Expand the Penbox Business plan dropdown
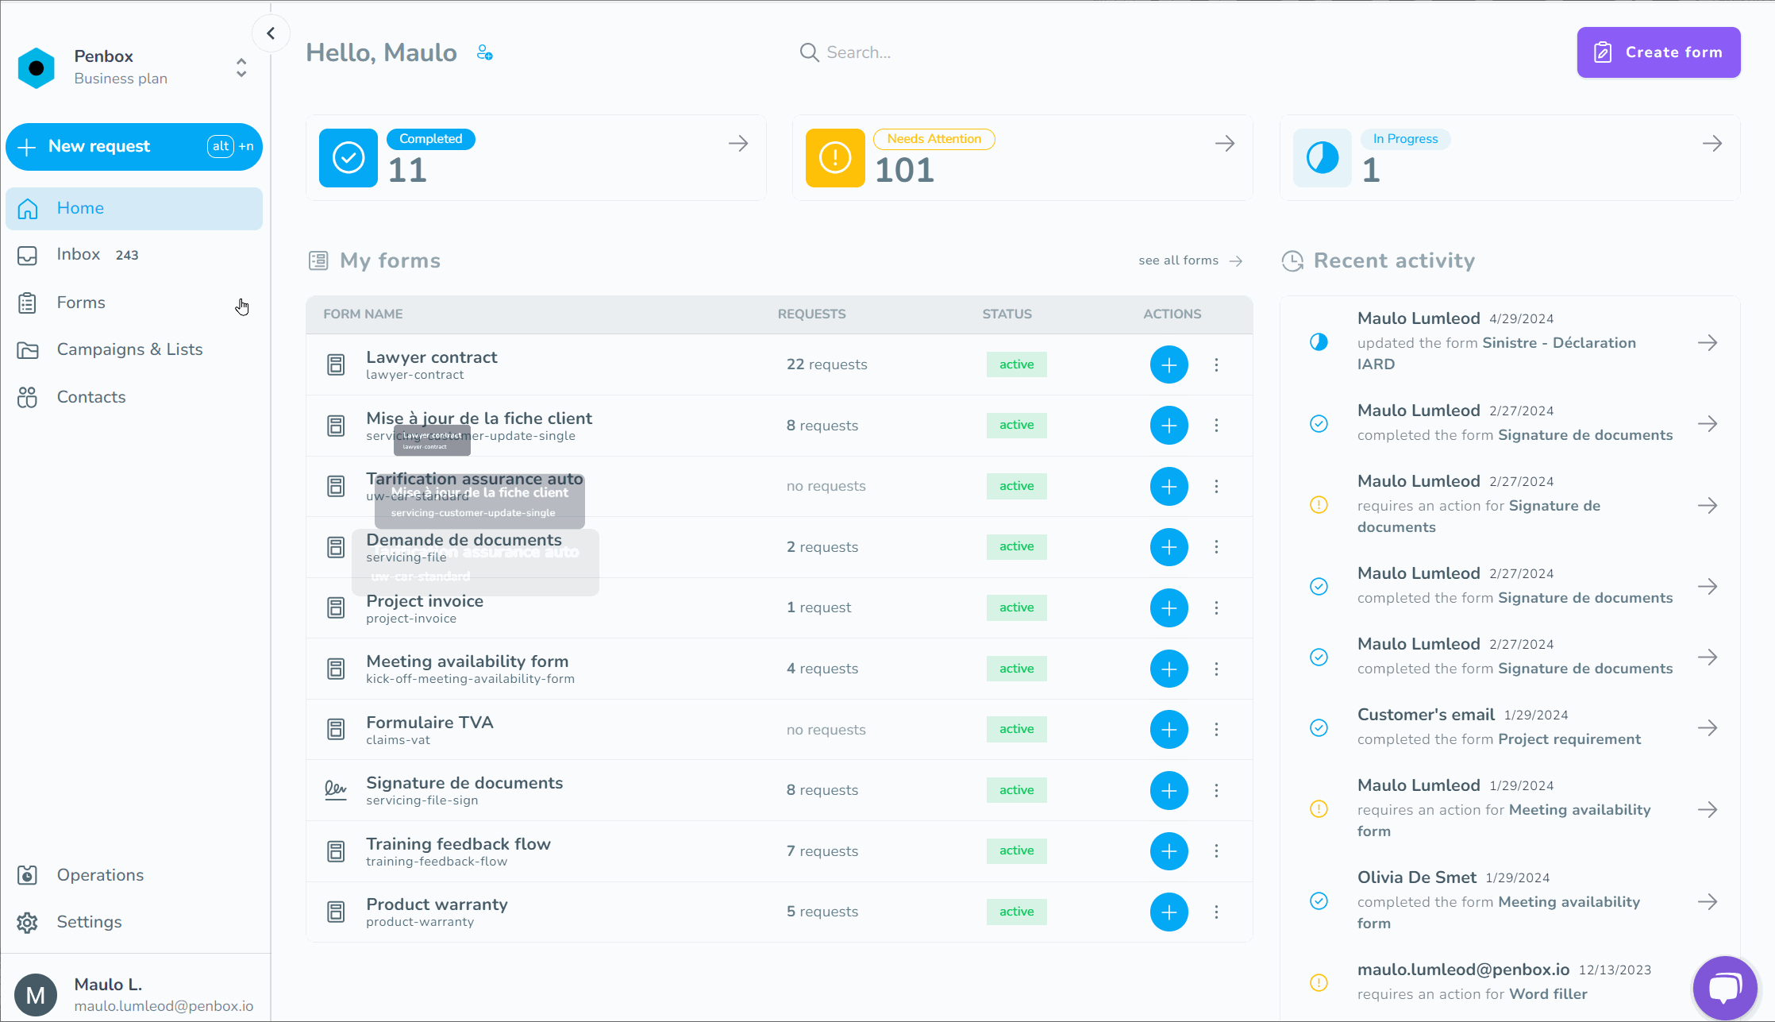The height and width of the screenshot is (1022, 1775). pos(241,66)
